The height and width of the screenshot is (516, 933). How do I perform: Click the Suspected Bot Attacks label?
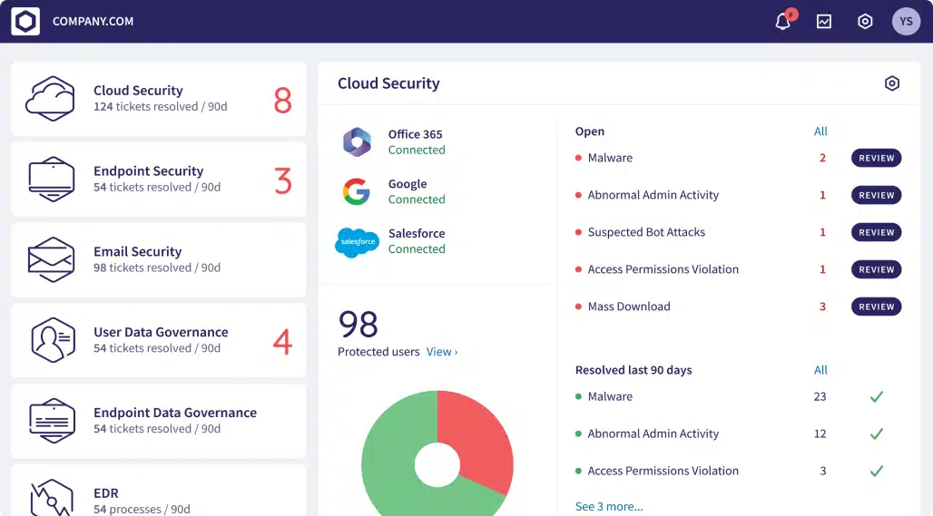(646, 232)
